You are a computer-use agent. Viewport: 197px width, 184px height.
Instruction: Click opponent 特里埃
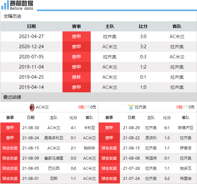186,179
